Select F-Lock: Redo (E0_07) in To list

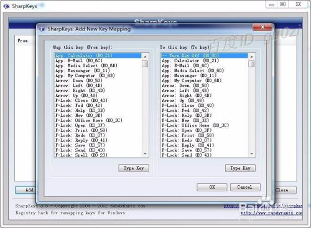[205, 140]
